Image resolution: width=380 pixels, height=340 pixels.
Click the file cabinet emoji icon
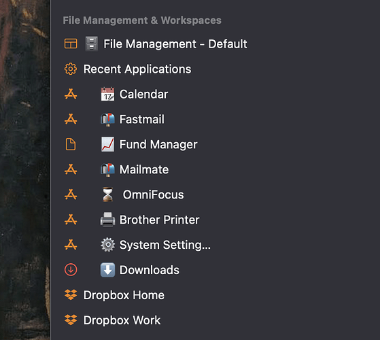92,44
